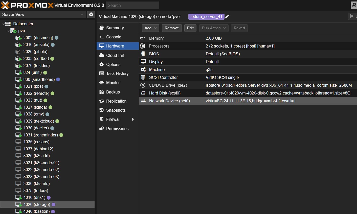Image resolution: width=357 pixels, height=214 pixels.
Task: Select the Network Device (net0) row
Action: pyautogui.click(x=169, y=101)
